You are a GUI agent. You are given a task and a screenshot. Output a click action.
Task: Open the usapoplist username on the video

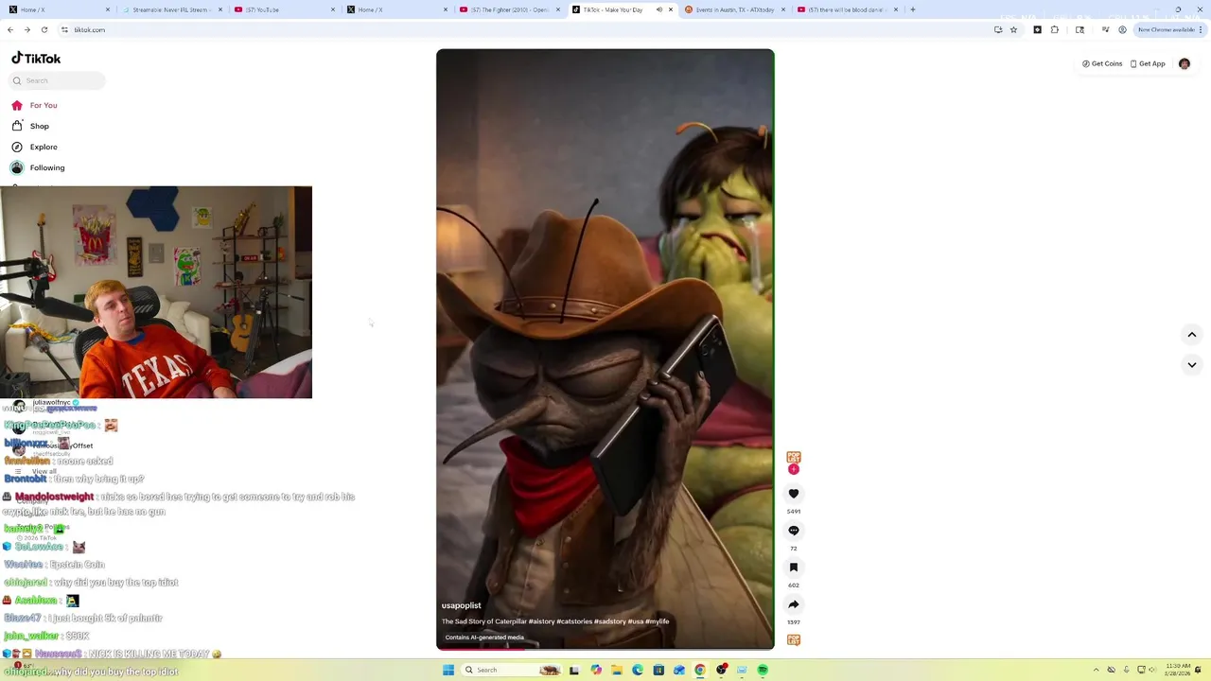click(461, 605)
